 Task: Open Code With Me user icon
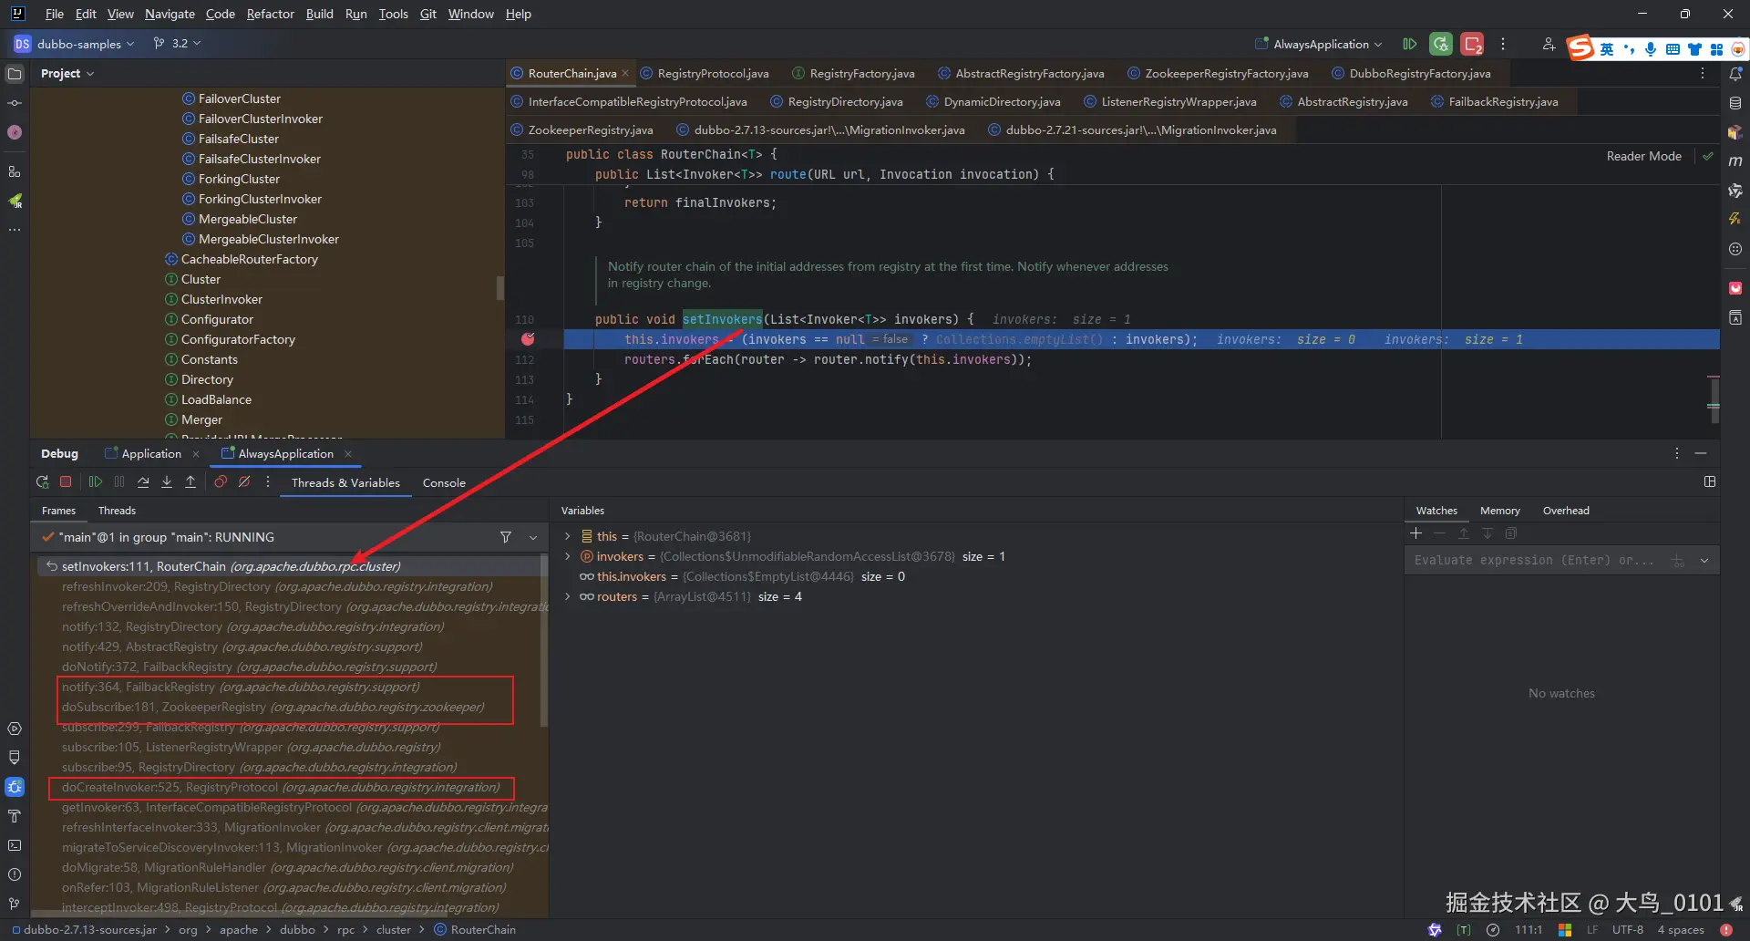coord(1549,44)
